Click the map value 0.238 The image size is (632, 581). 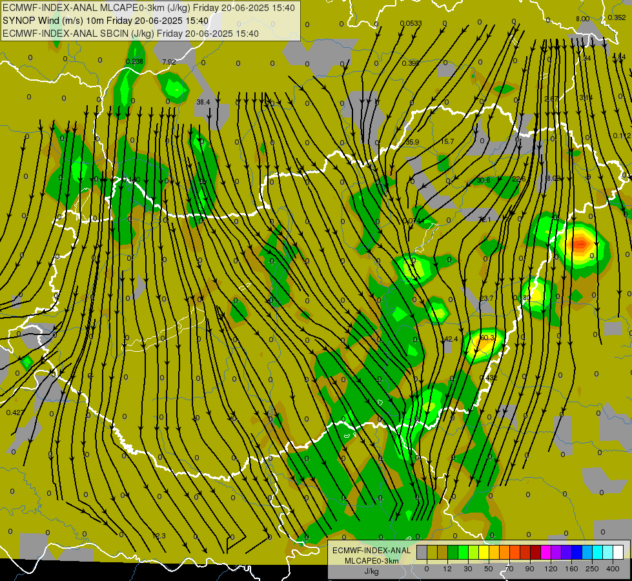coord(134,61)
